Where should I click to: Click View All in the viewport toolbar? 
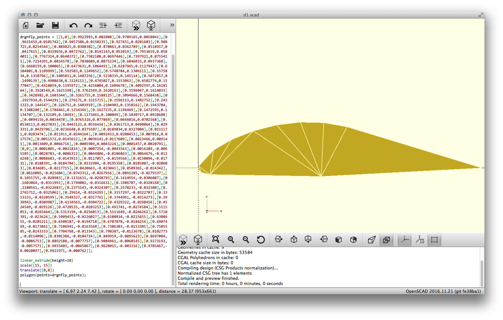point(216,240)
